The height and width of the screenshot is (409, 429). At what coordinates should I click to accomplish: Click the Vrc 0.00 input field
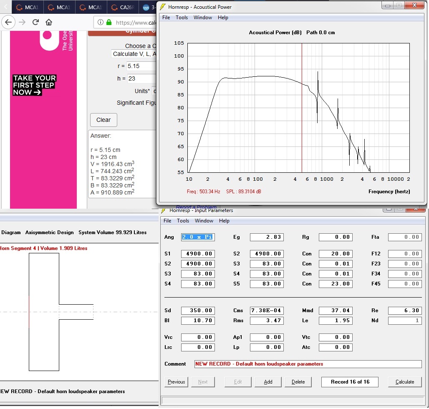198,338
